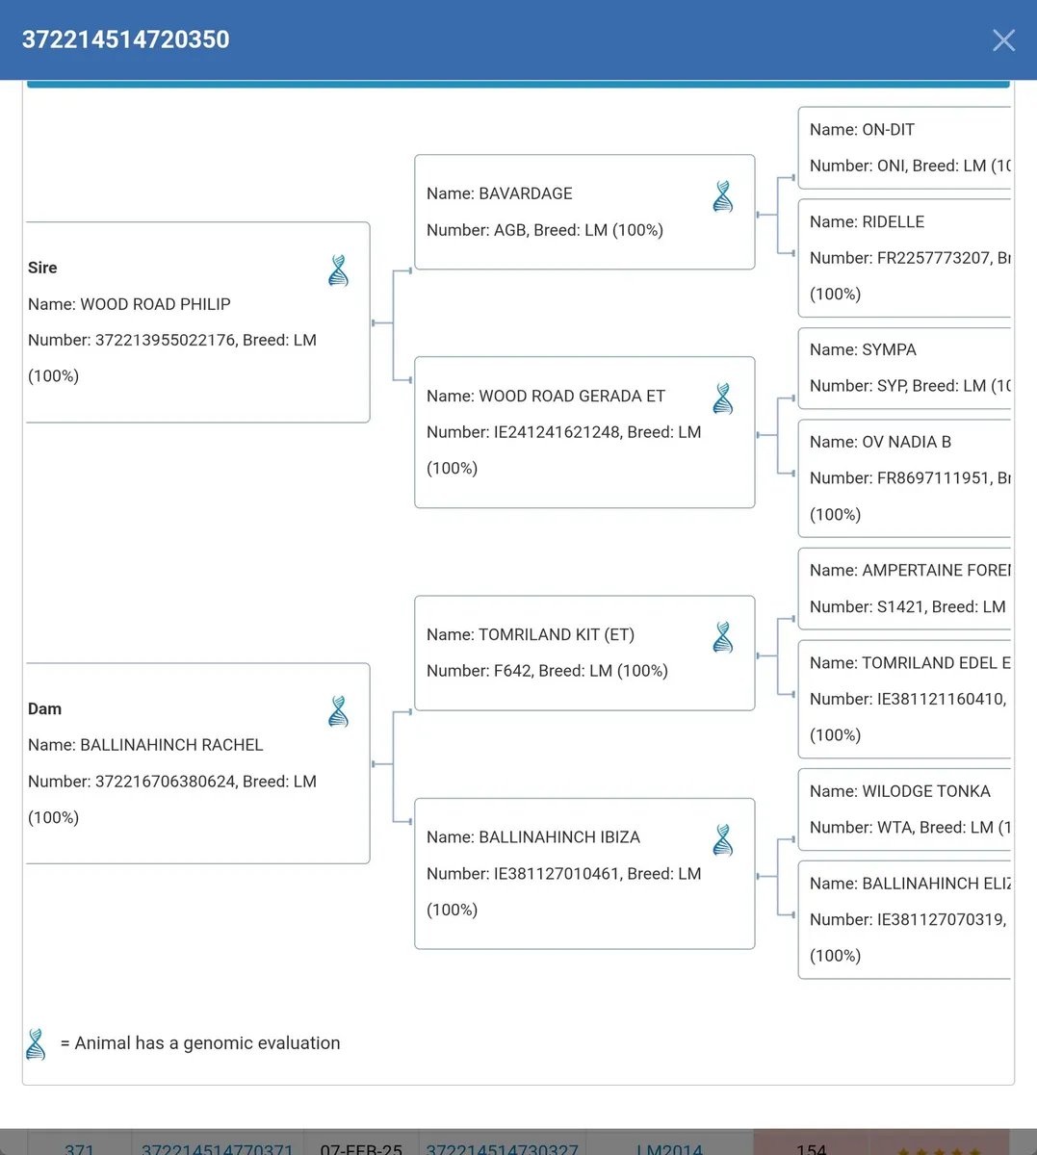
Task: Select the TOMRILAND EDEL ancestor card
Action: click(905, 699)
